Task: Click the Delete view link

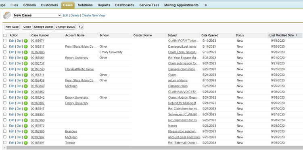Action: [x=75, y=15]
